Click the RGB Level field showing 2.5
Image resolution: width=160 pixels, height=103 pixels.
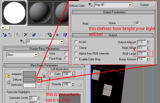click(x=142, y=54)
